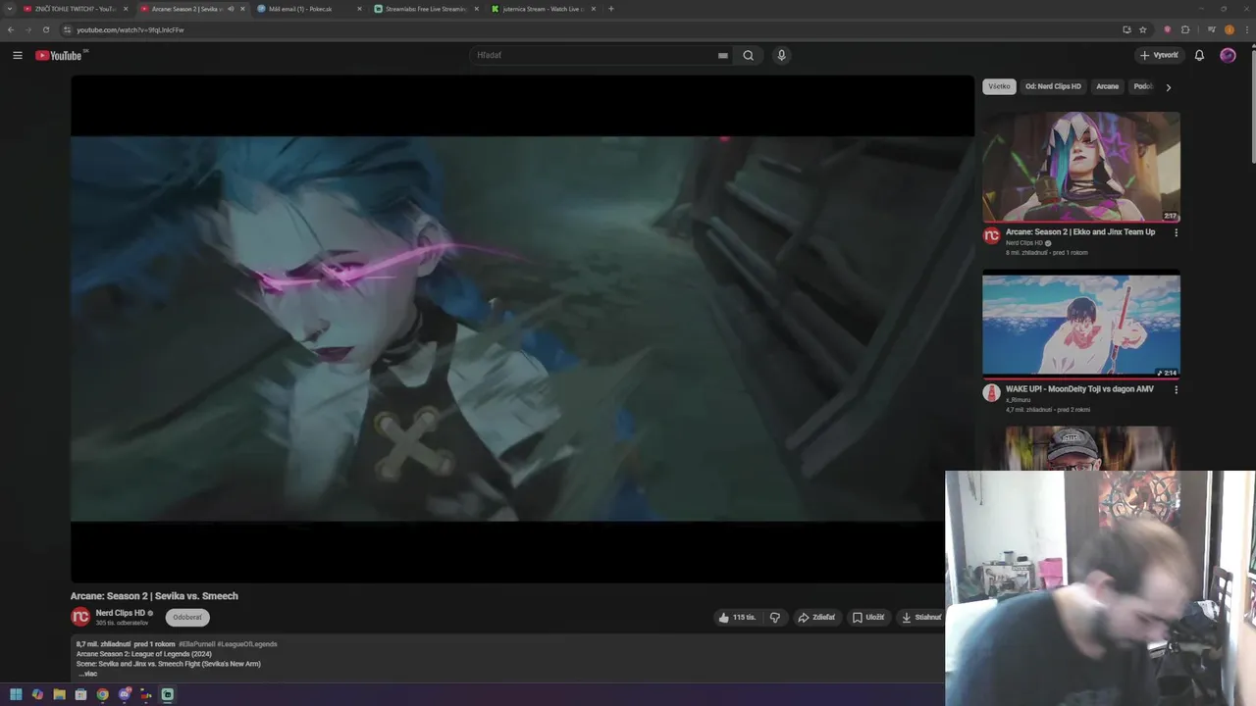
Task: Open the YouTube hamburger guide menu
Action: [18, 55]
